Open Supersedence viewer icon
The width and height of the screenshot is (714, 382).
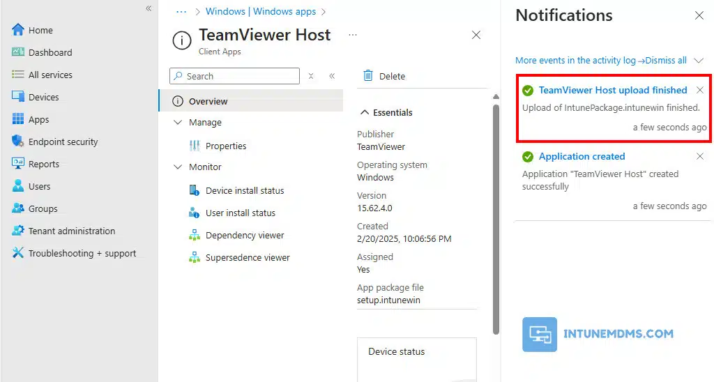195,257
